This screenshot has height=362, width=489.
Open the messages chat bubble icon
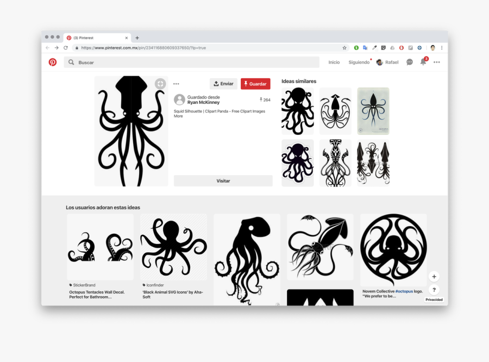410,62
